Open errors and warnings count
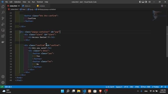Image resolution: width=168 pixels, height=94 pixels. pos(8,87)
